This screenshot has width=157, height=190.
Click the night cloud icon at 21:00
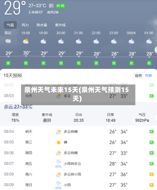[78, 41]
